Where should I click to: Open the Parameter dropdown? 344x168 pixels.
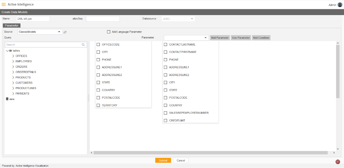(x=186, y=38)
